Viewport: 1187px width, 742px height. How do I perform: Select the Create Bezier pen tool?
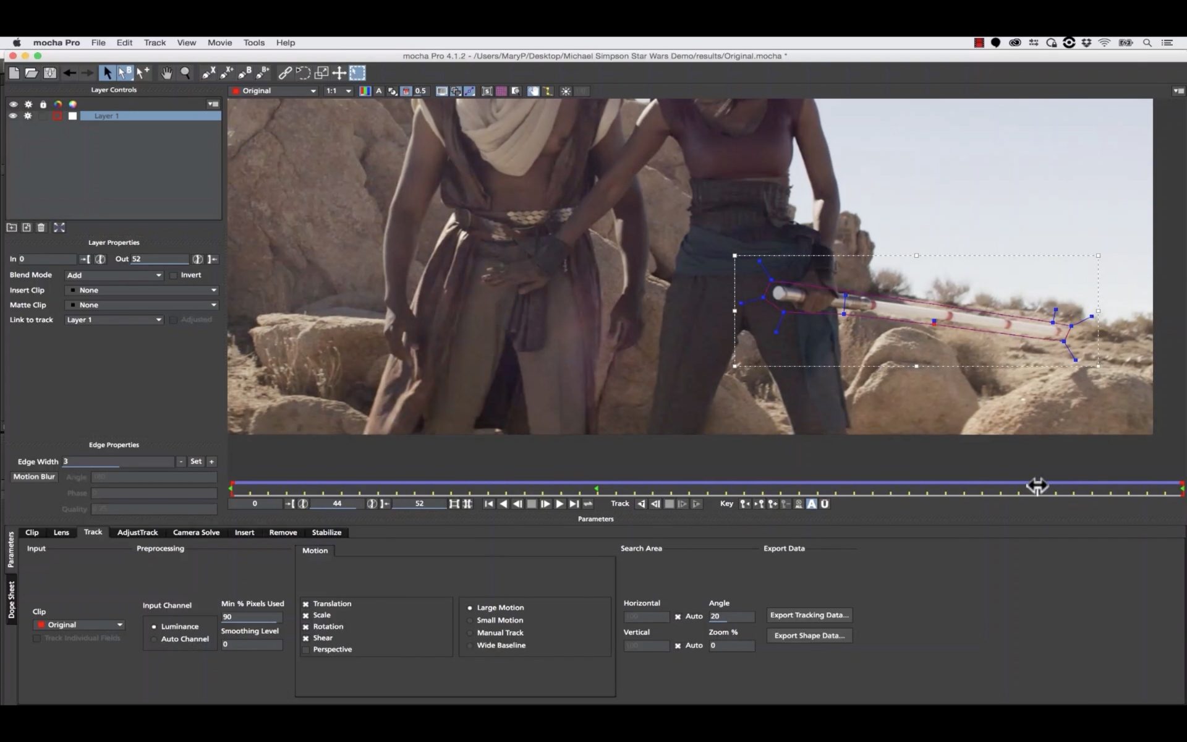coord(245,73)
